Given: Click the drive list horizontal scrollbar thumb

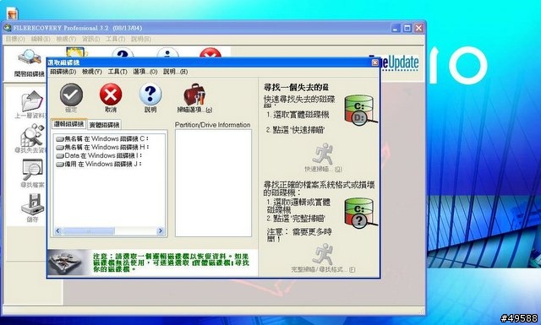Looking at the screenshot, I should point(89,231).
